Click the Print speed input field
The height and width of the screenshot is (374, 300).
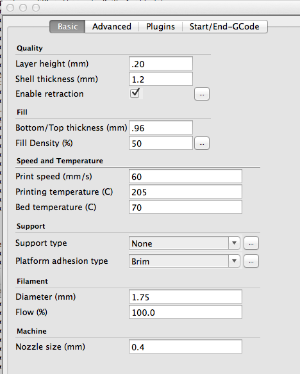pyautogui.click(x=185, y=176)
